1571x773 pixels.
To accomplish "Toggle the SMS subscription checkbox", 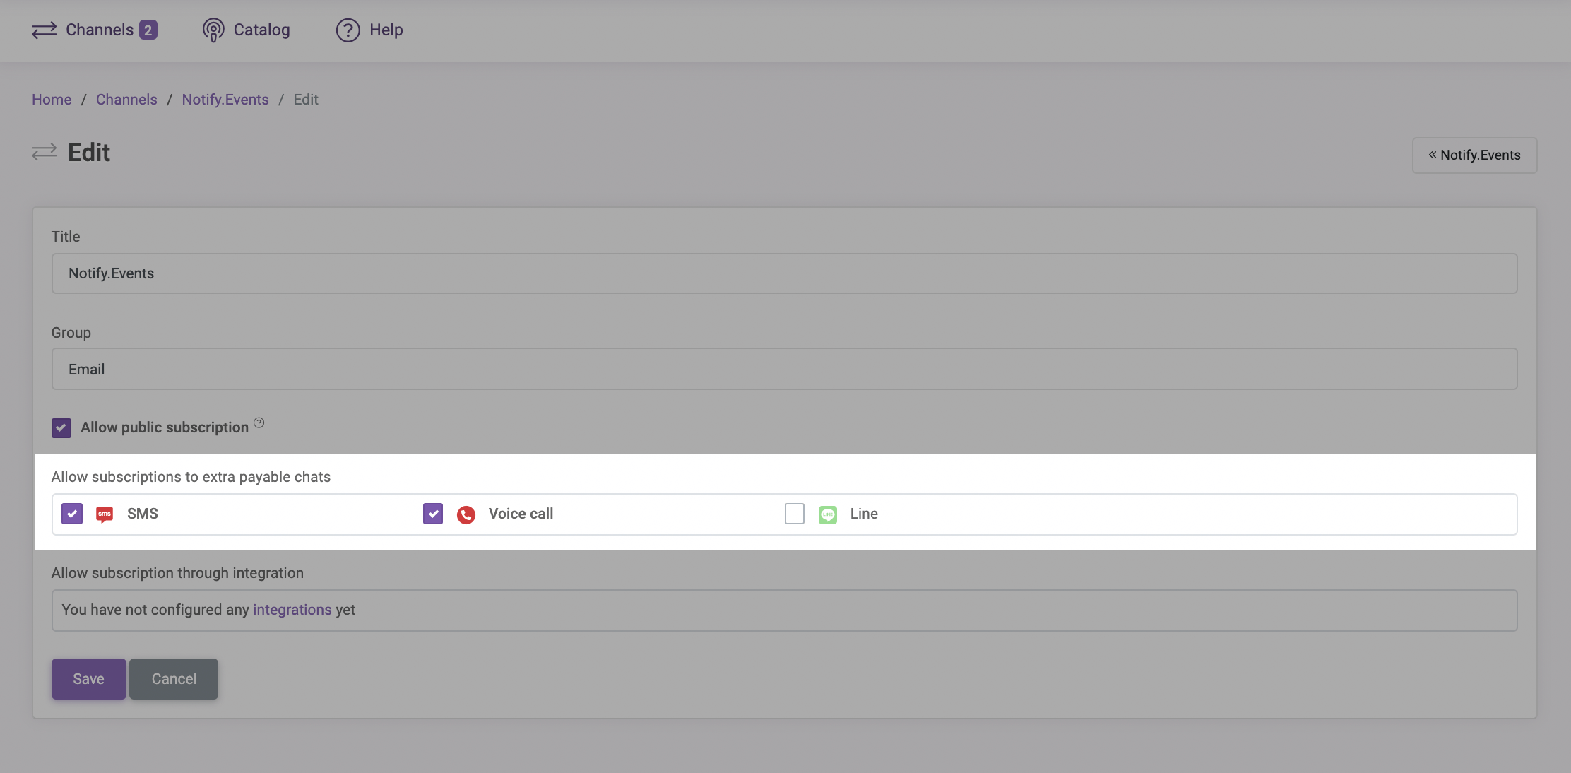I will click(71, 513).
